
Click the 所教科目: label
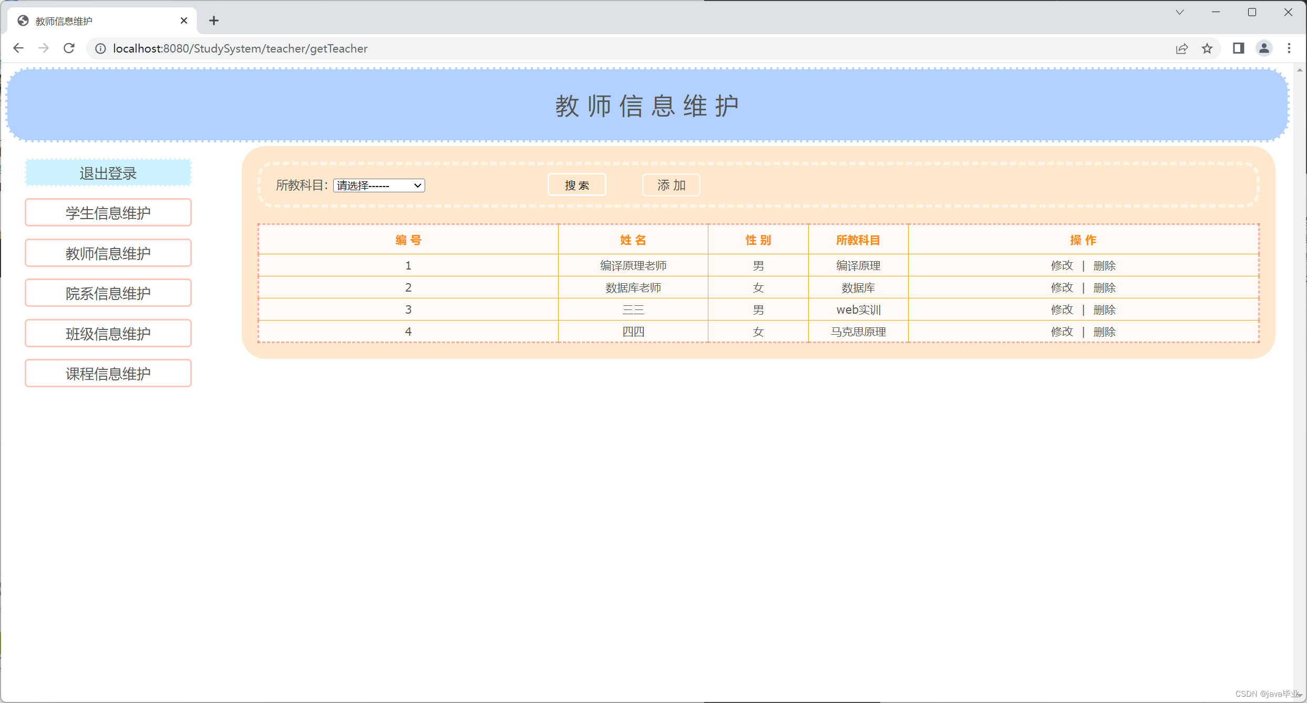(x=302, y=185)
